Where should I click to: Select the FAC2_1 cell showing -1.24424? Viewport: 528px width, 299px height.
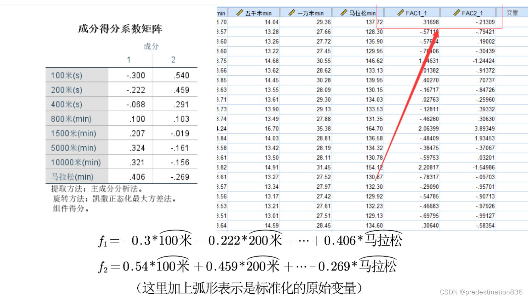pyautogui.click(x=468, y=61)
